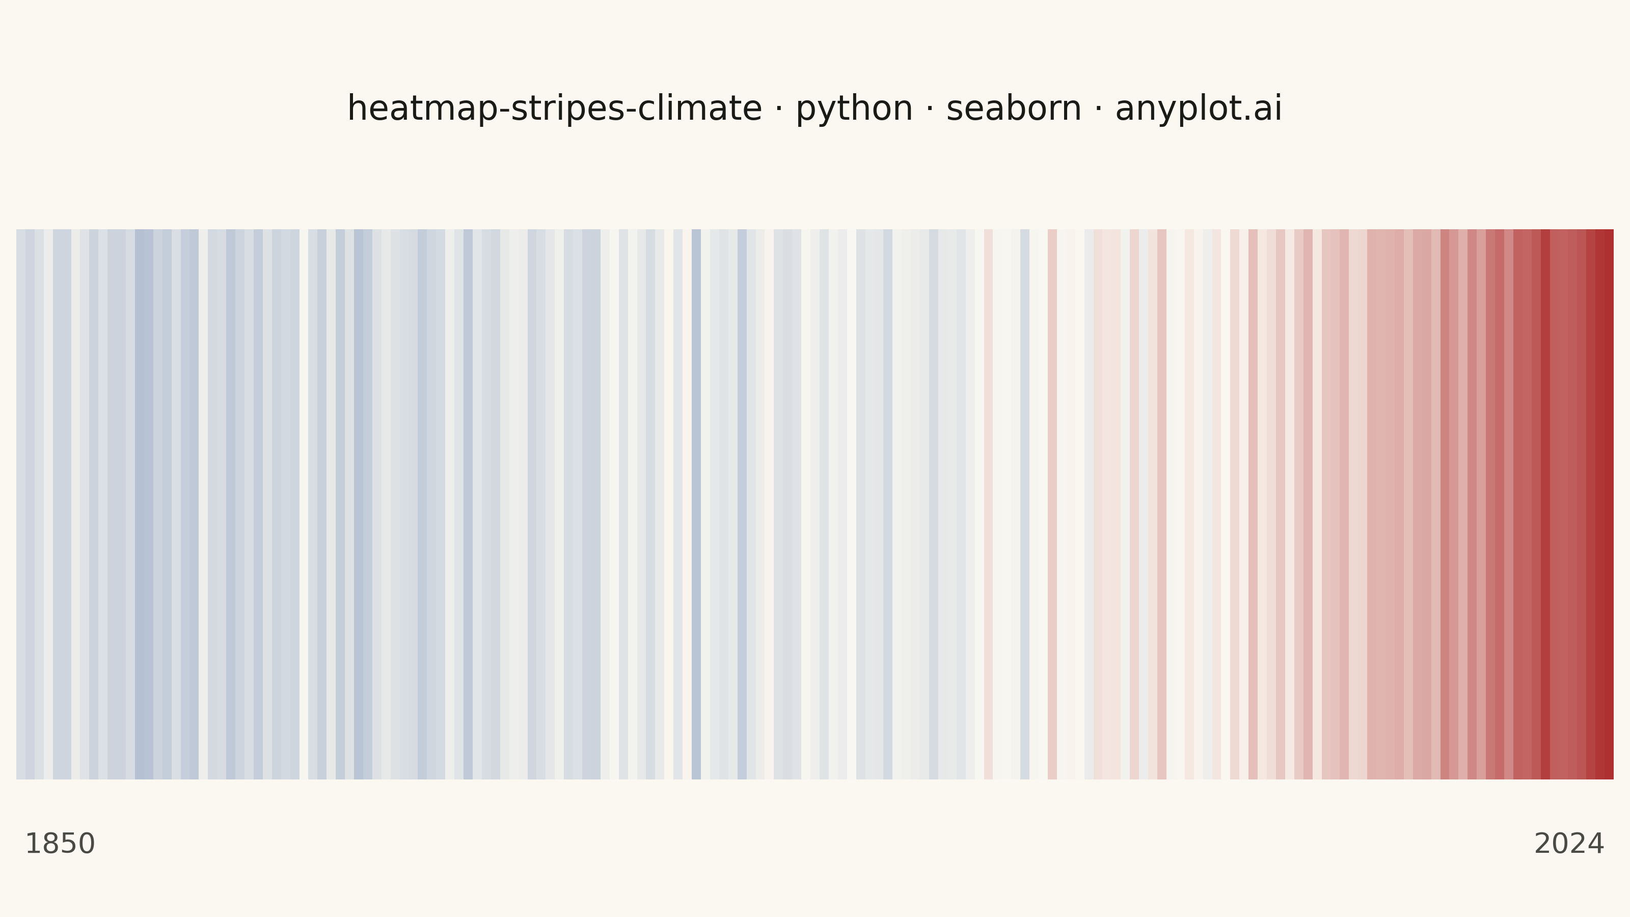This screenshot has width=1630, height=917.
Task: Pick the isolated dark blue stripe amid cream stripes
Action: coord(696,504)
